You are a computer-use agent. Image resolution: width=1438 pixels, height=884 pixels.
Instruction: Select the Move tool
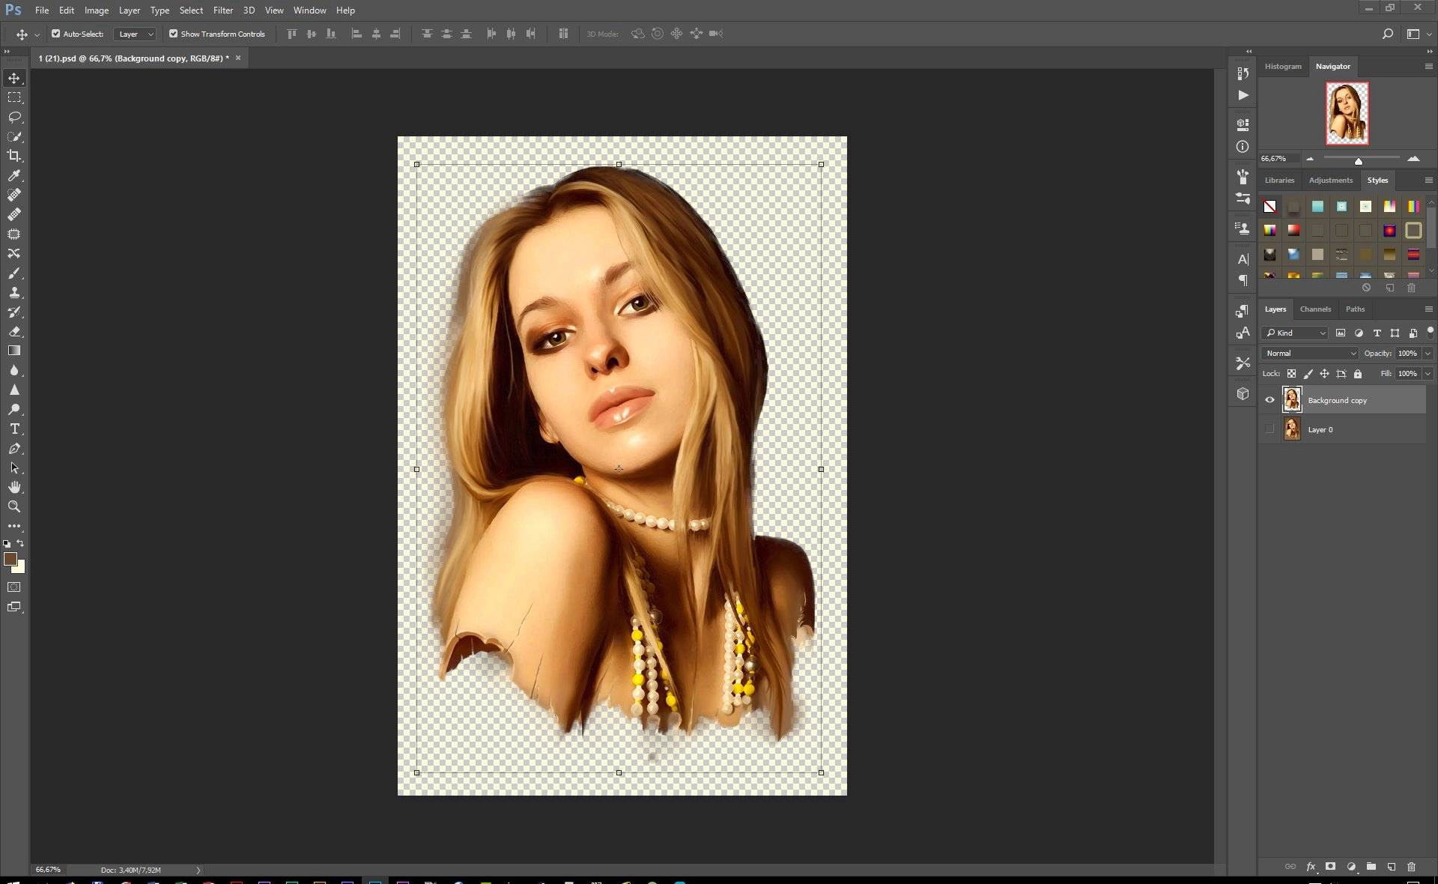(14, 78)
